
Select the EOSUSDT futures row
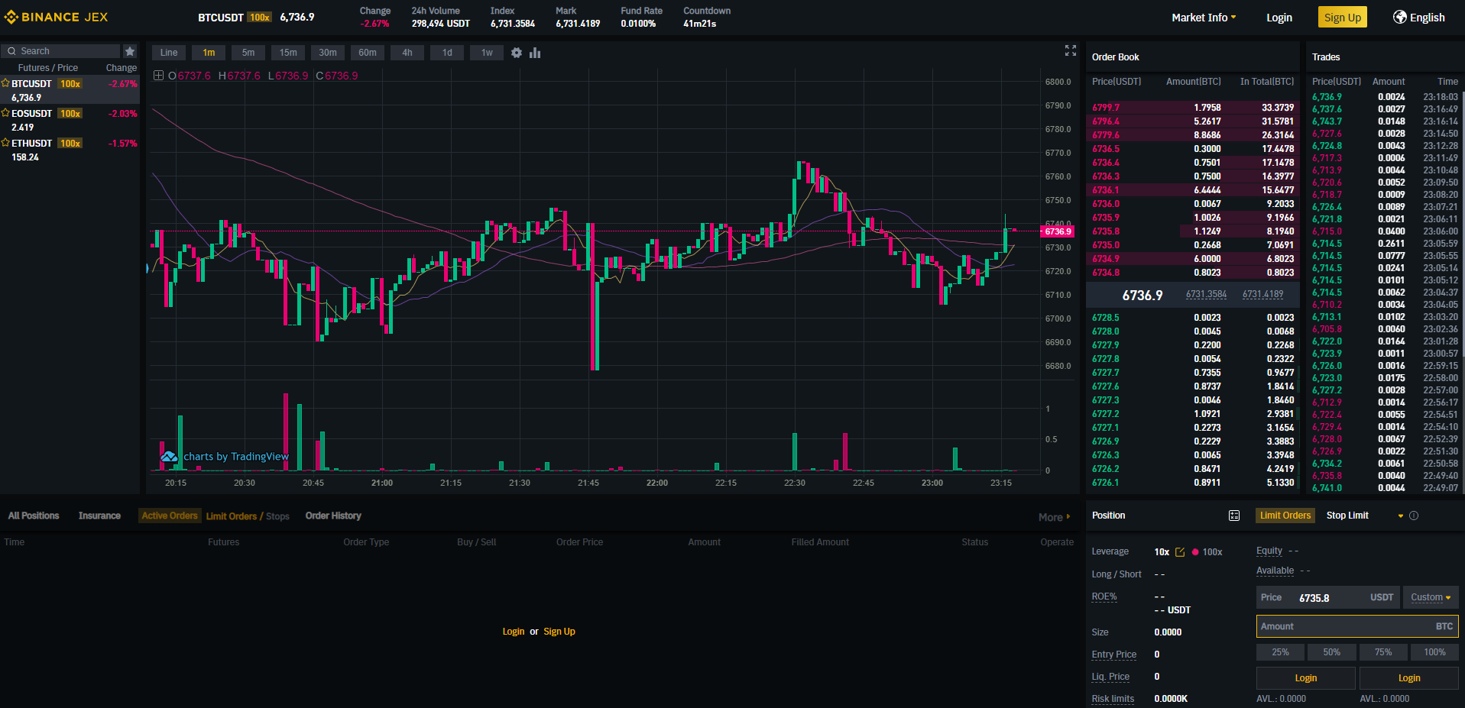(x=70, y=120)
